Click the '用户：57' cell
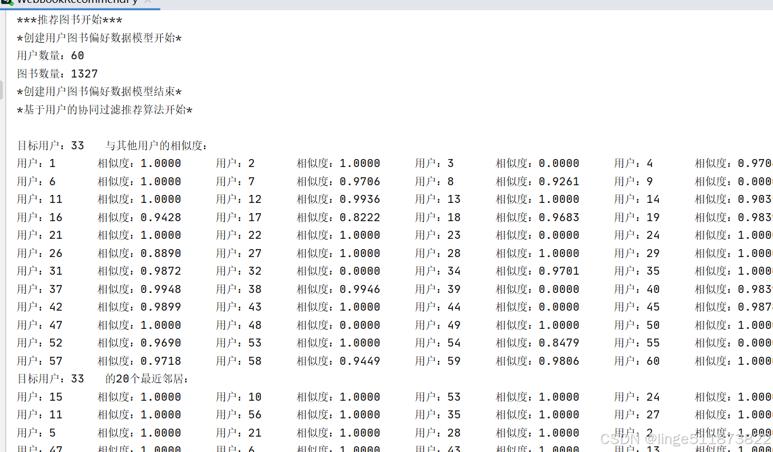The width and height of the screenshot is (773, 452). (39, 361)
